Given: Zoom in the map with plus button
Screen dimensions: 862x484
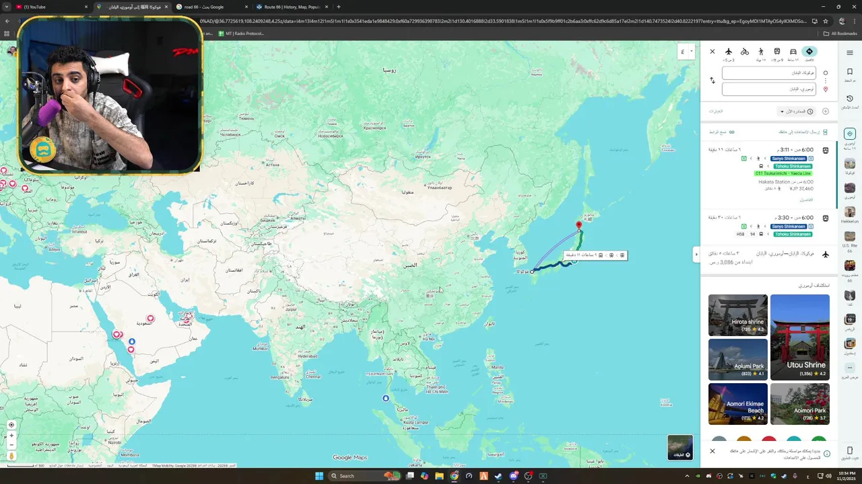Looking at the screenshot, I should click(x=11, y=436).
